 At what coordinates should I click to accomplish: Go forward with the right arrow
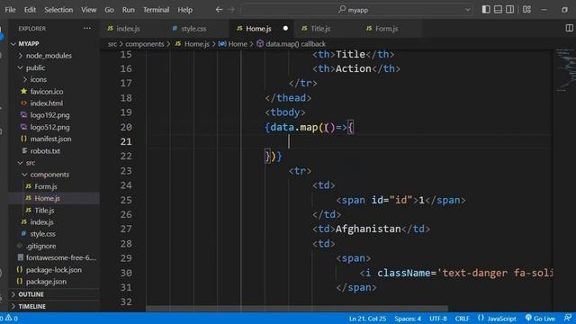(231, 10)
